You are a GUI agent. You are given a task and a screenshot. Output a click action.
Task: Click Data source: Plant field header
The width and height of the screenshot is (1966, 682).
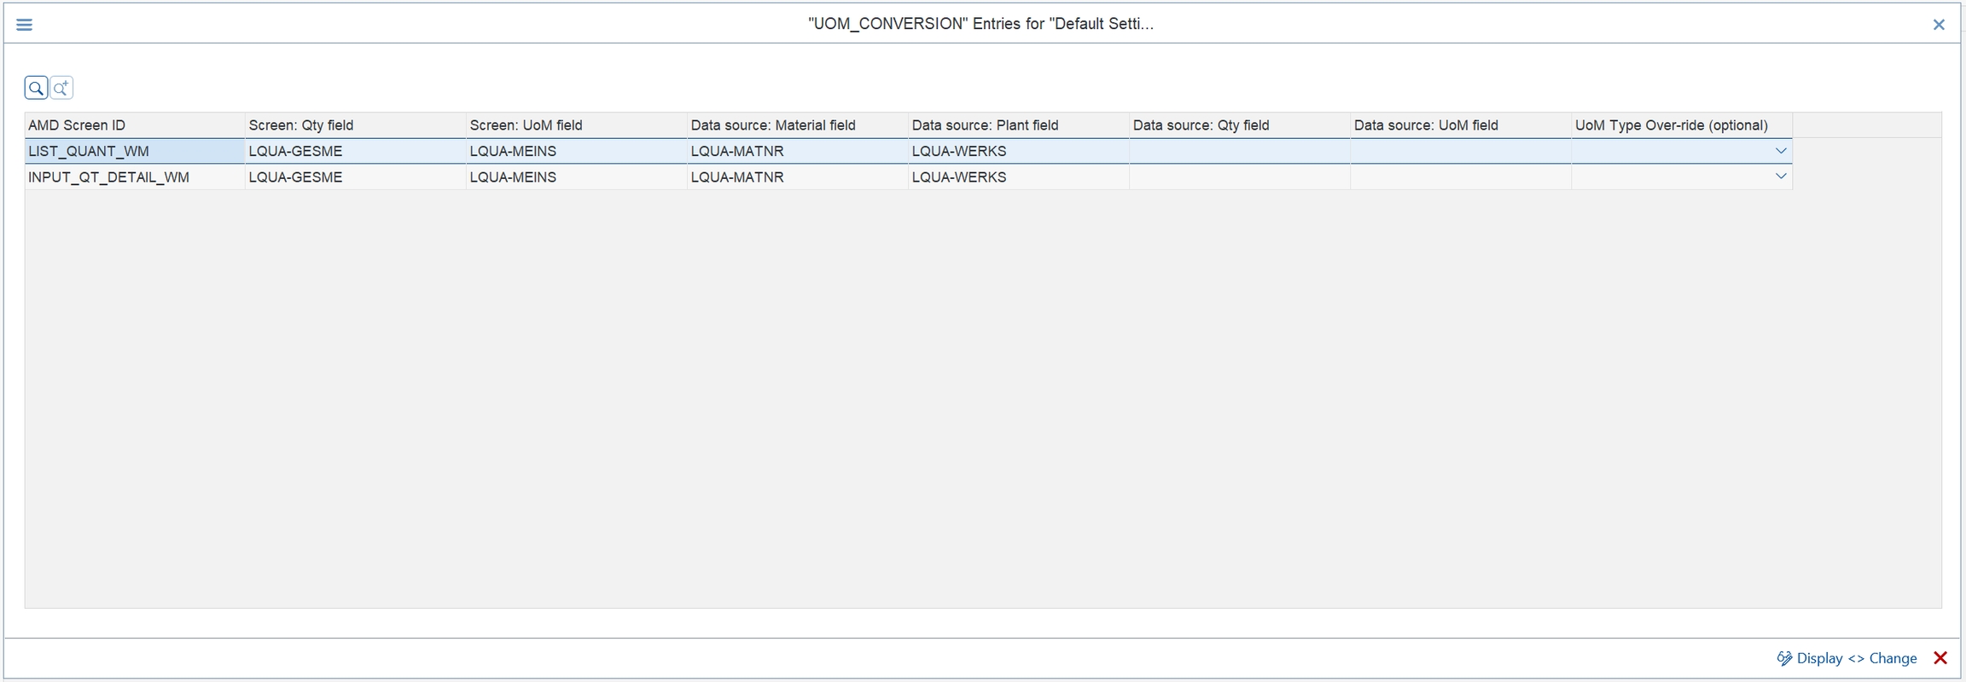(1017, 125)
